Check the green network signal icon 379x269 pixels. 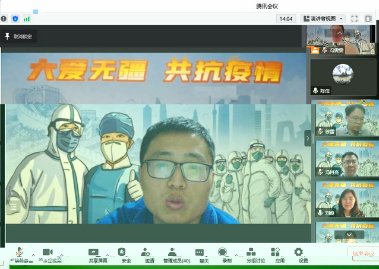point(27,19)
